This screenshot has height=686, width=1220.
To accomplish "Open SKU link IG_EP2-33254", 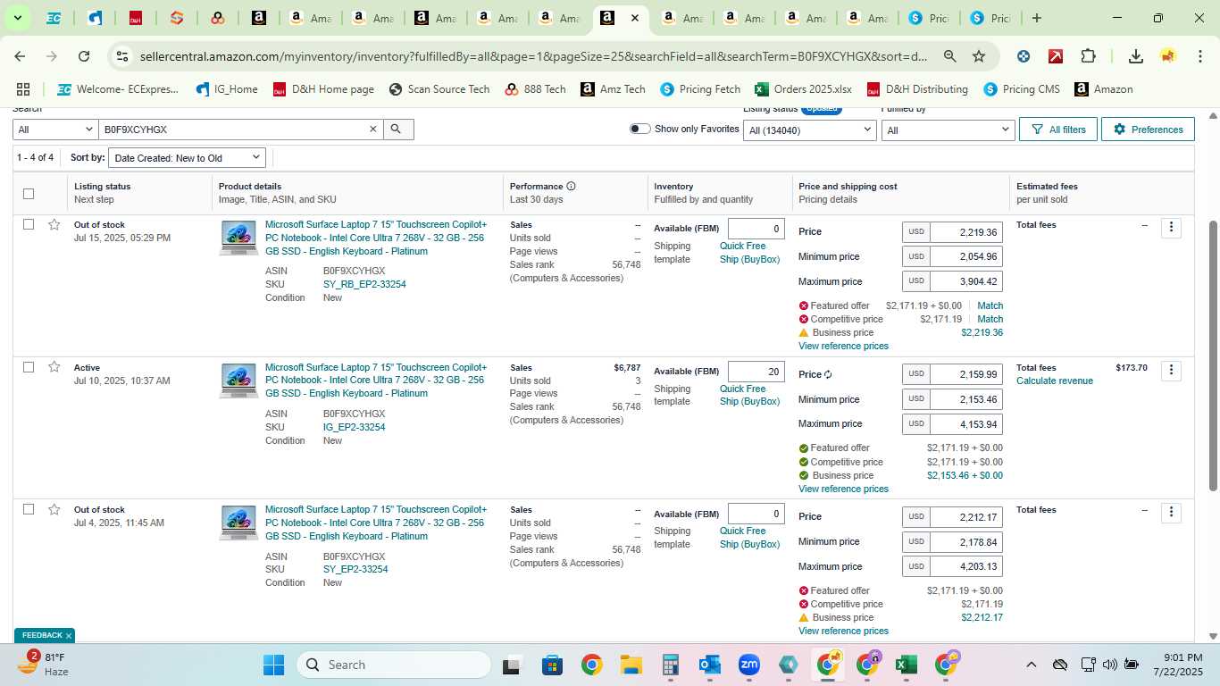I will [354, 427].
